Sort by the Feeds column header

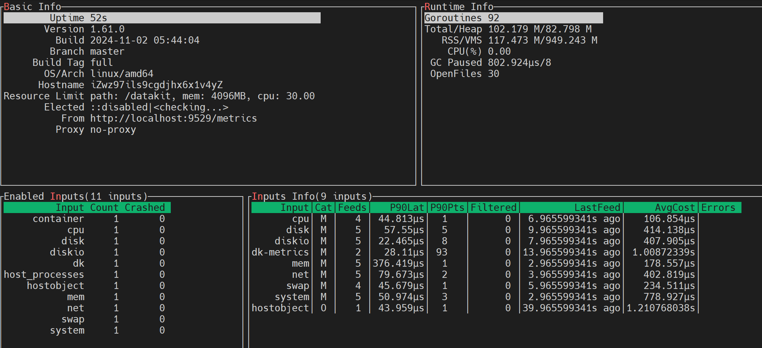pyautogui.click(x=352, y=208)
